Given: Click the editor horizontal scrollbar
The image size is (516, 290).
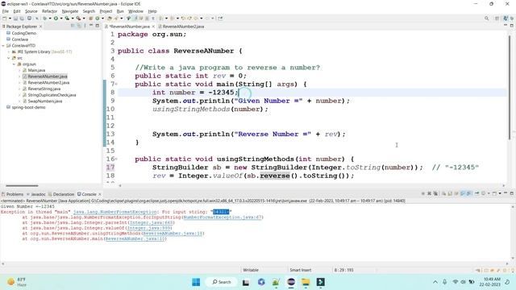Looking at the screenshot, I should tap(311, 186).
